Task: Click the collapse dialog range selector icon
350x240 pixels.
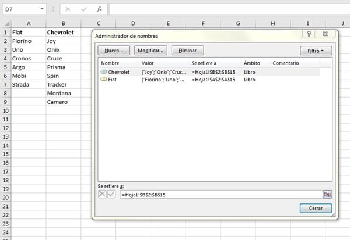Action: 327,194
